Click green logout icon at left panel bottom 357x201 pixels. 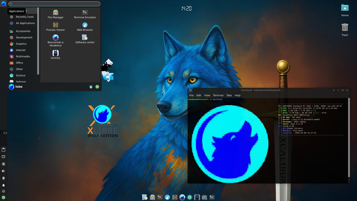click(x=4, y=197)
